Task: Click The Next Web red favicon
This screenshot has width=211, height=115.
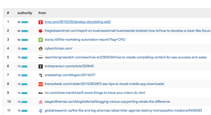Action: coord(40,84)
